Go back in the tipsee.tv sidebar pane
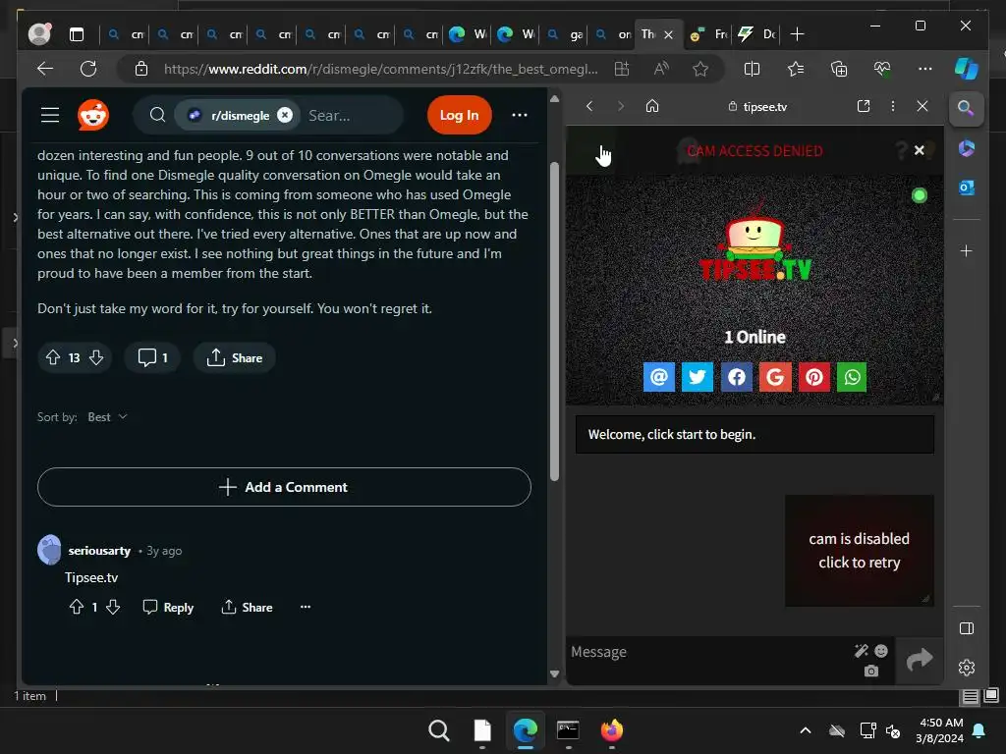The height and width of the screenshot is (754, 1006). tap(589, 106)
